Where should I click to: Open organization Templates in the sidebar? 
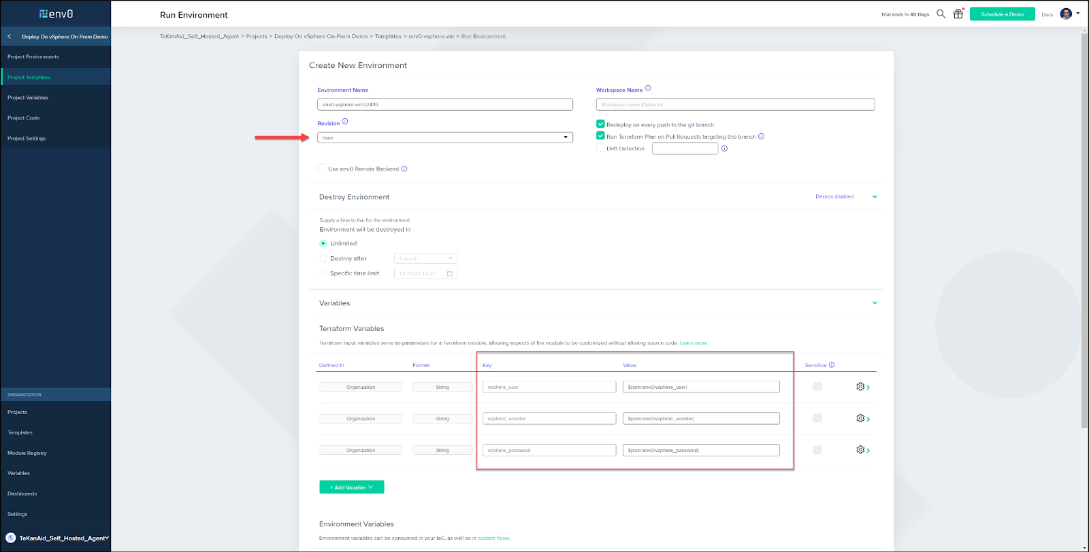coord(20,432)
